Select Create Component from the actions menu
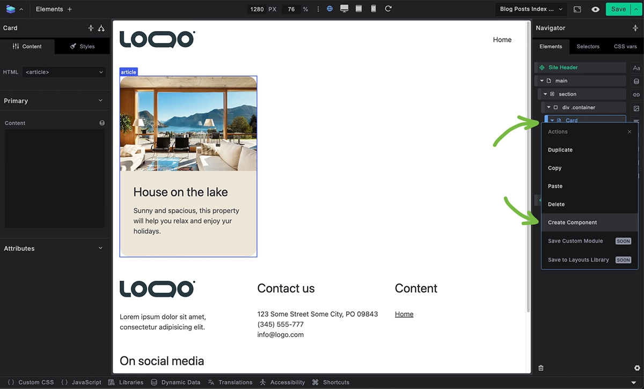This screenshot has height=389, width=644. (573, 222)
